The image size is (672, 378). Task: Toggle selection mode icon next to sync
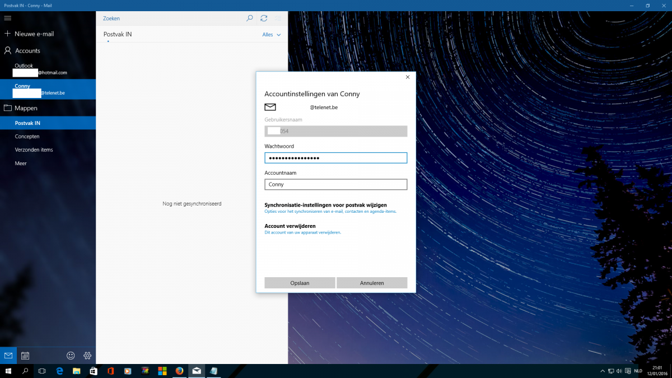pyautogui.click(x=278, y=18)
